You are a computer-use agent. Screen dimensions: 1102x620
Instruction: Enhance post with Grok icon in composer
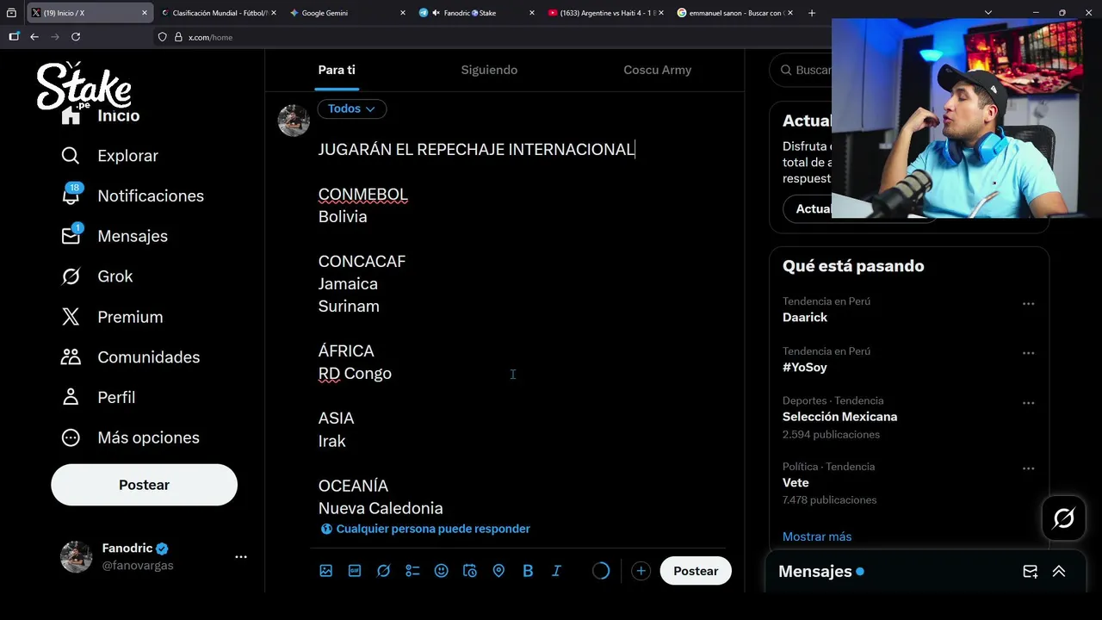pyautogui.click(x=384, y=571)
